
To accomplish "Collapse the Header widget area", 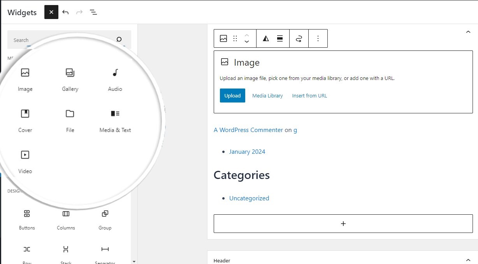I will [468, 260].
